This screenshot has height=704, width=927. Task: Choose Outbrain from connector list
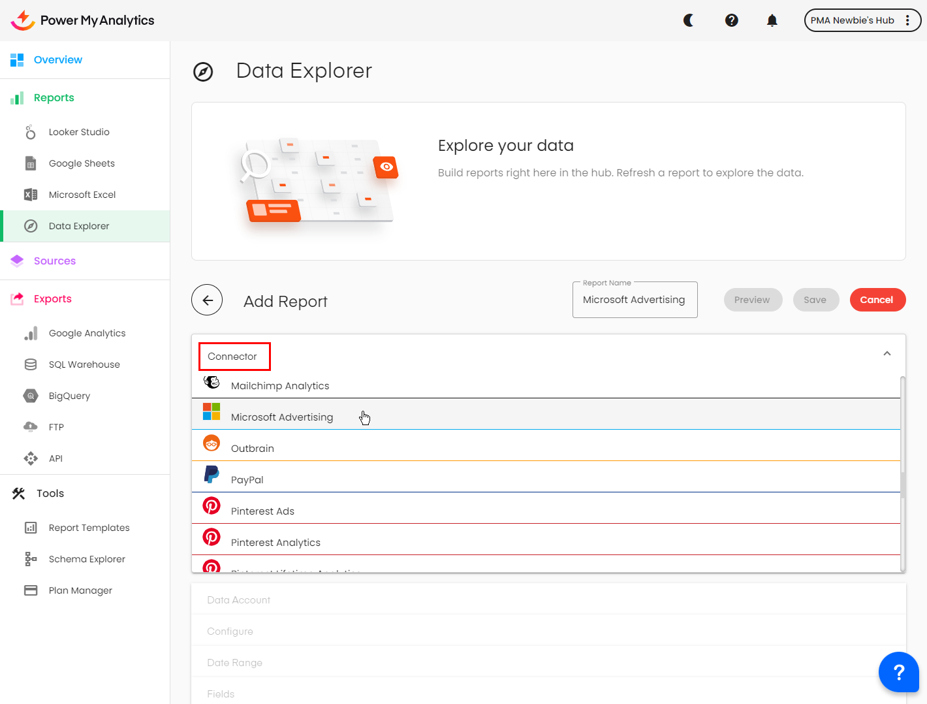click(253, 449)
